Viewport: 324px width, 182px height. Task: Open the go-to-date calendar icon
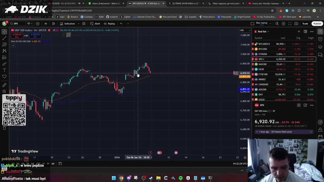(x=60, y=164)
